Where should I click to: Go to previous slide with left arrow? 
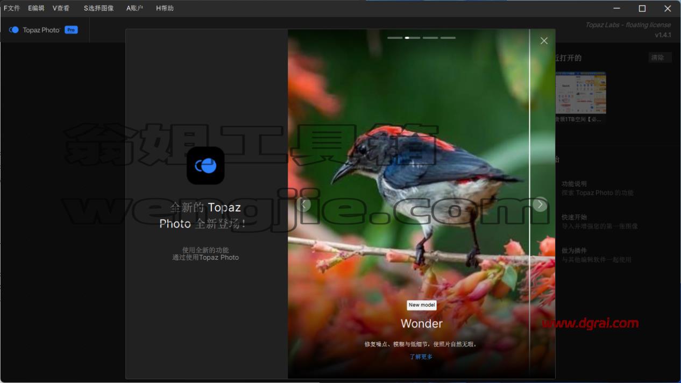pos(304,204)
